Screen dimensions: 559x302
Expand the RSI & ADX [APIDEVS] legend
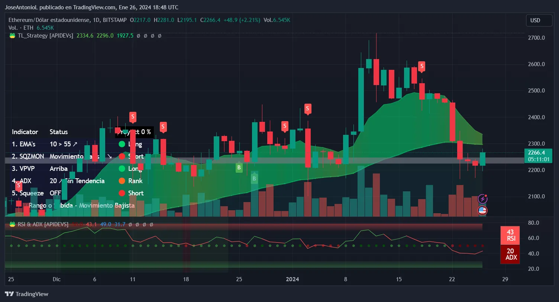(43, 224)
